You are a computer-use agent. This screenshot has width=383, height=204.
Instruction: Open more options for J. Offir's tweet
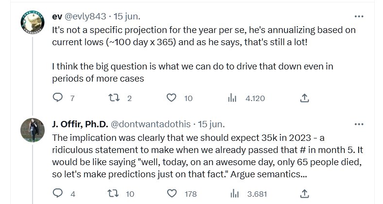point(359,123)
